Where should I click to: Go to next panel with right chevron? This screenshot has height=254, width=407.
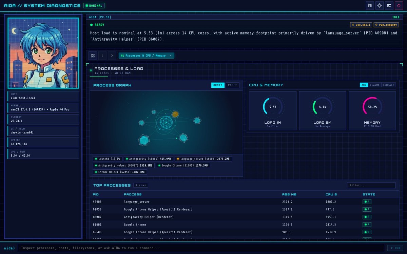pos(112,56)
